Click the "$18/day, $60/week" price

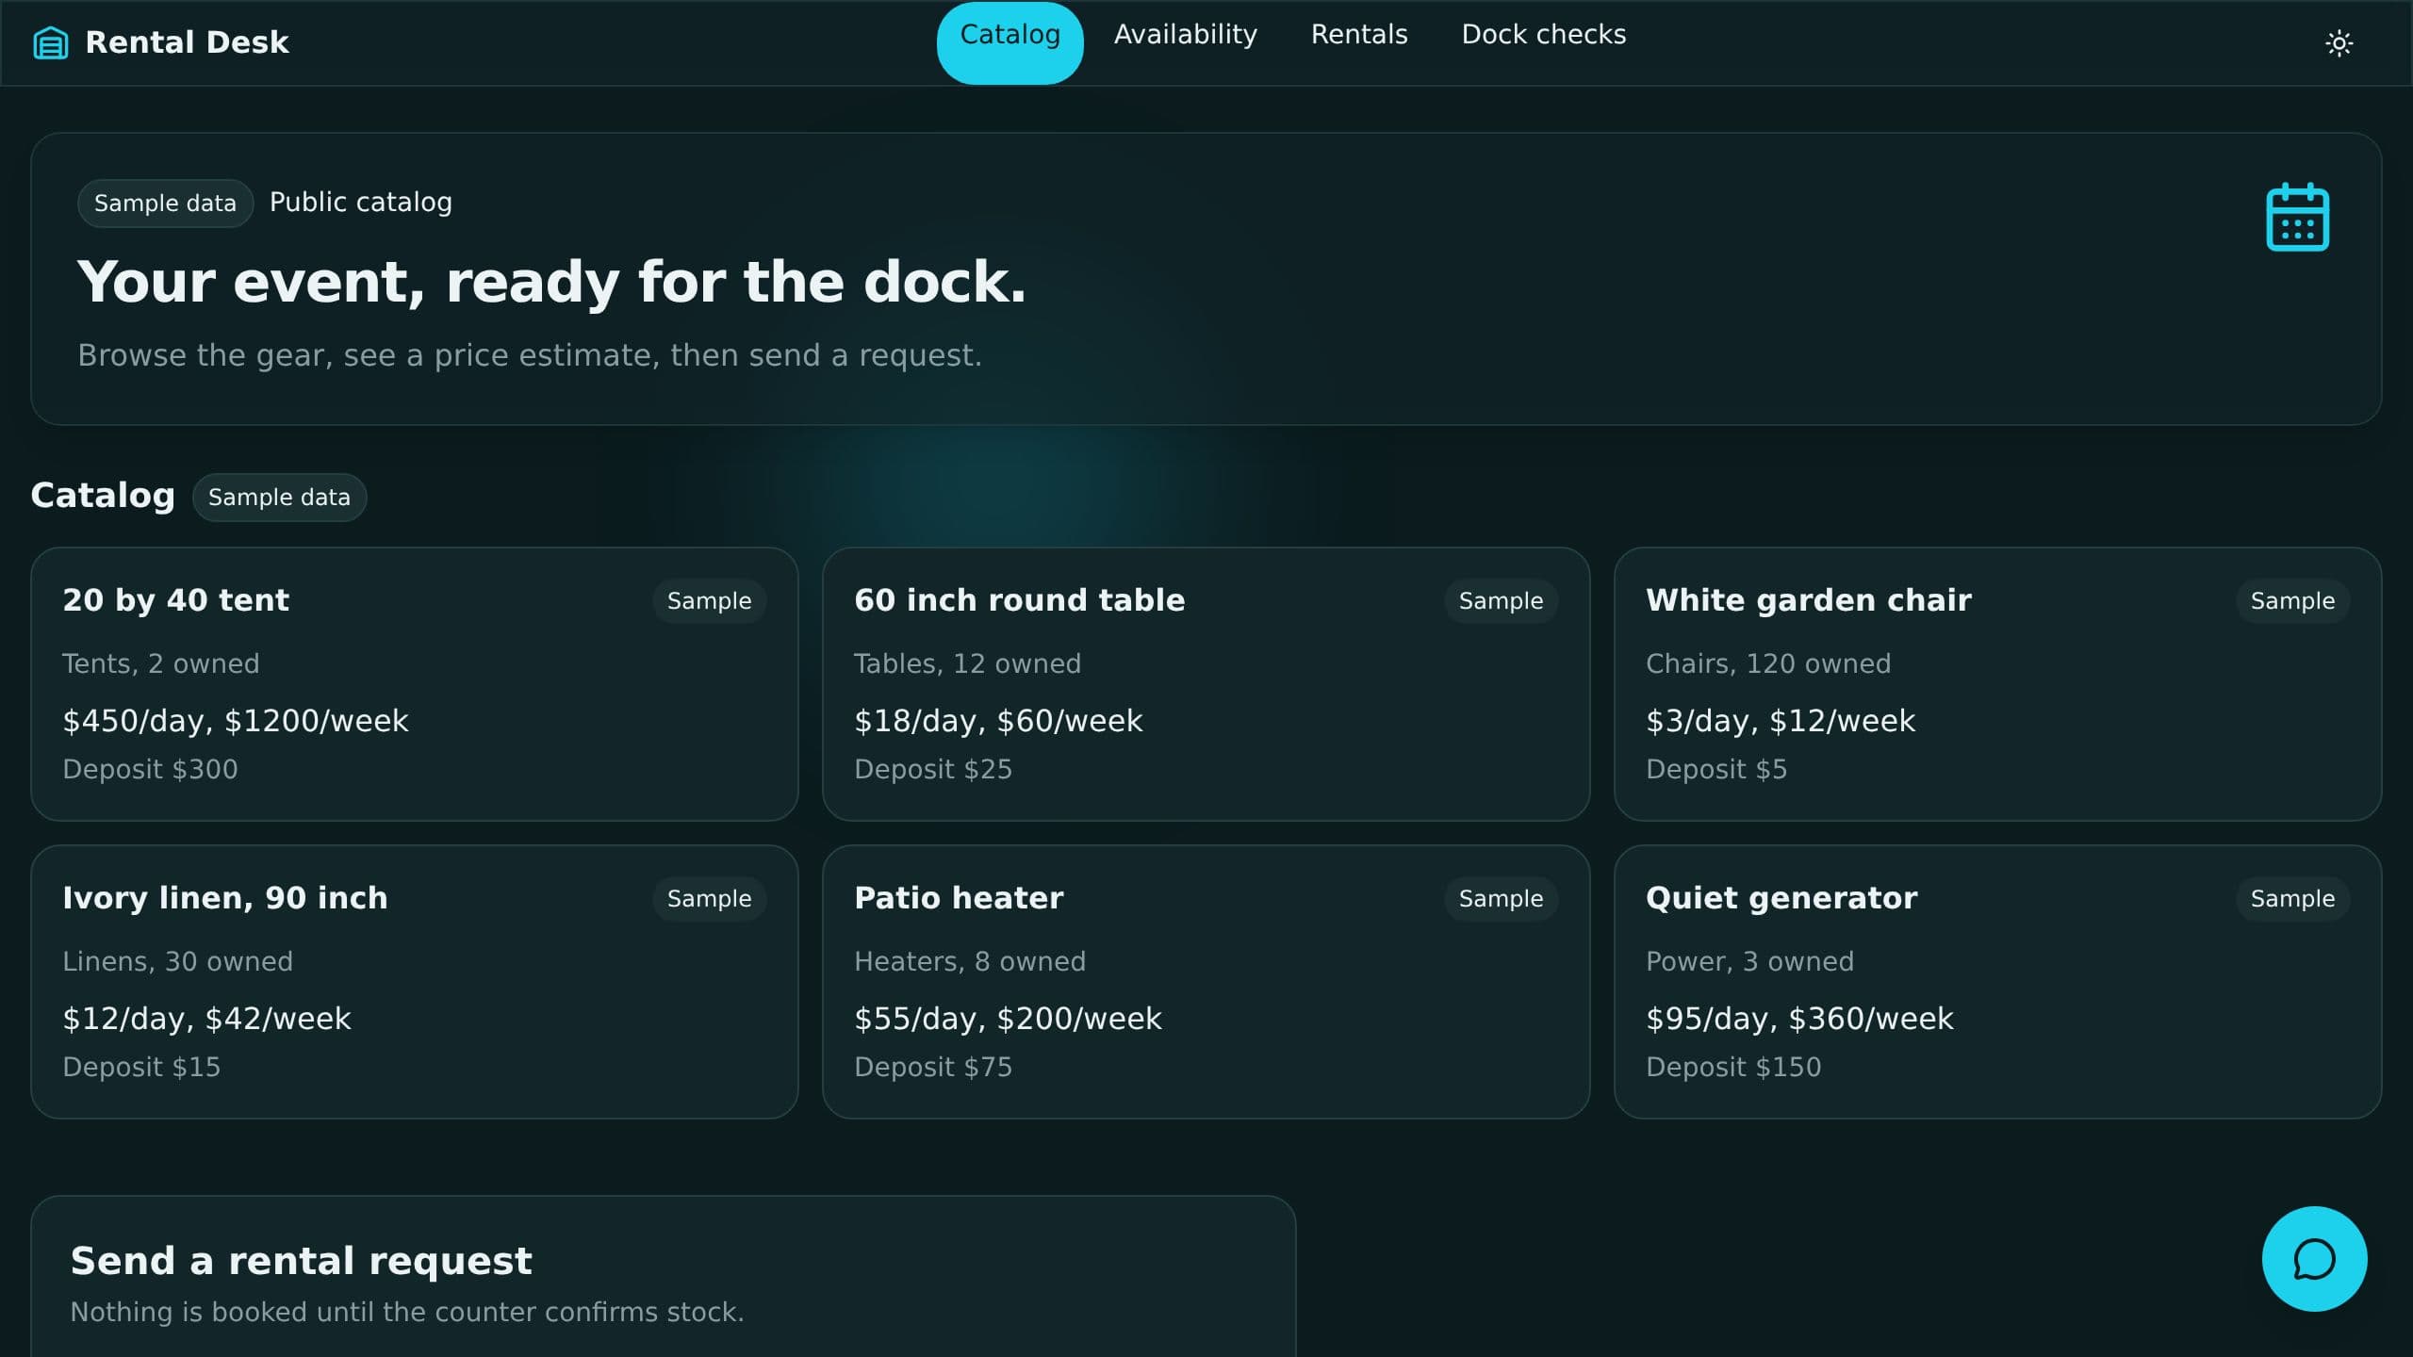tap(998, 721)
